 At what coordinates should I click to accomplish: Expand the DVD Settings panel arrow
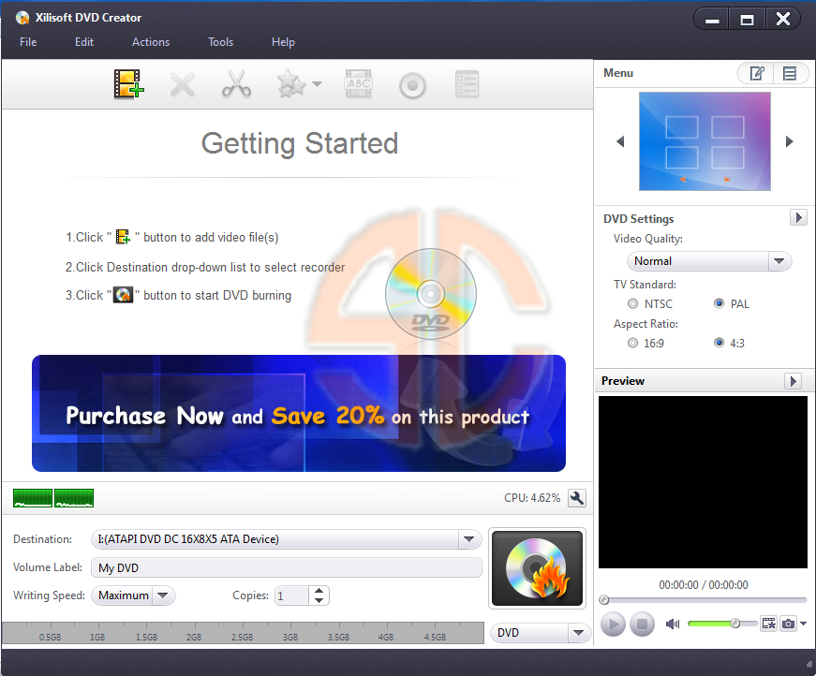798,217
